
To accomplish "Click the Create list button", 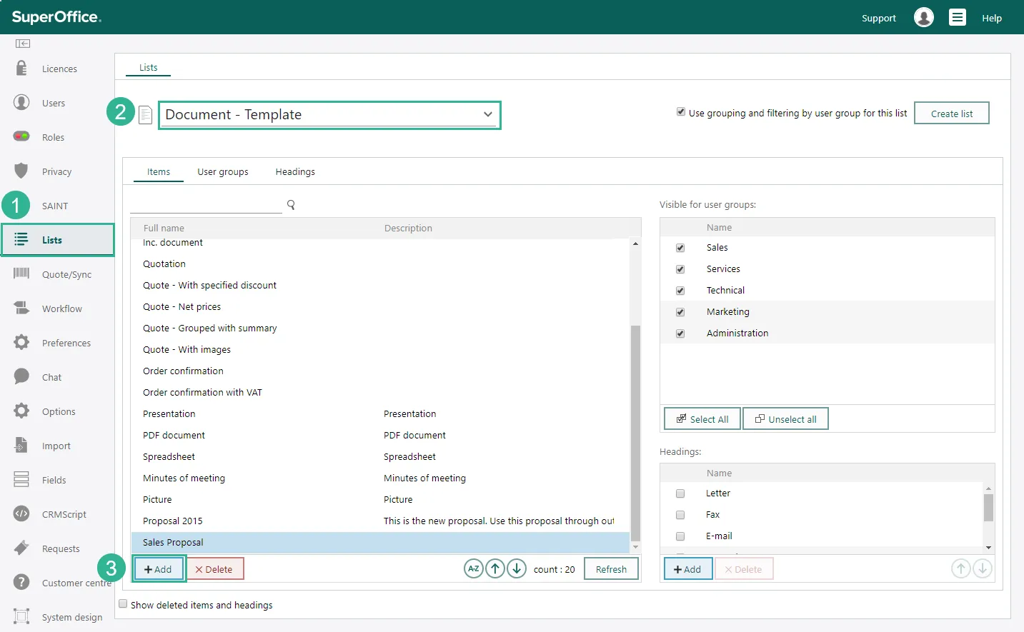I will click(x=951, y=114).
